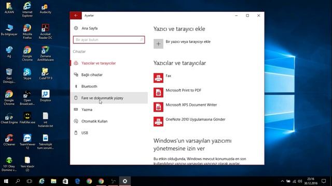The height and width of the screenshot is (186, 332).
Task: Open ALKAN desktop folder icon
Action: click(x=9, y=8)
